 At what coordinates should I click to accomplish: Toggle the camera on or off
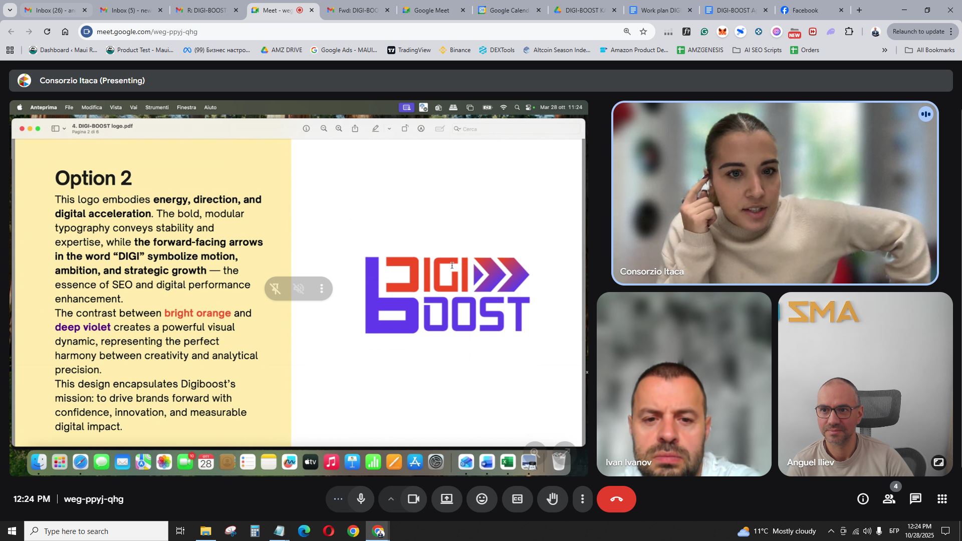click(413, 499)
